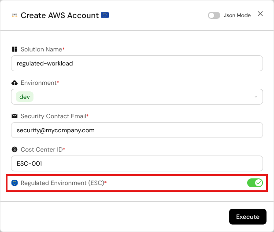Expand the Environment dropdown chevron
274x232 pixels.
256,97
